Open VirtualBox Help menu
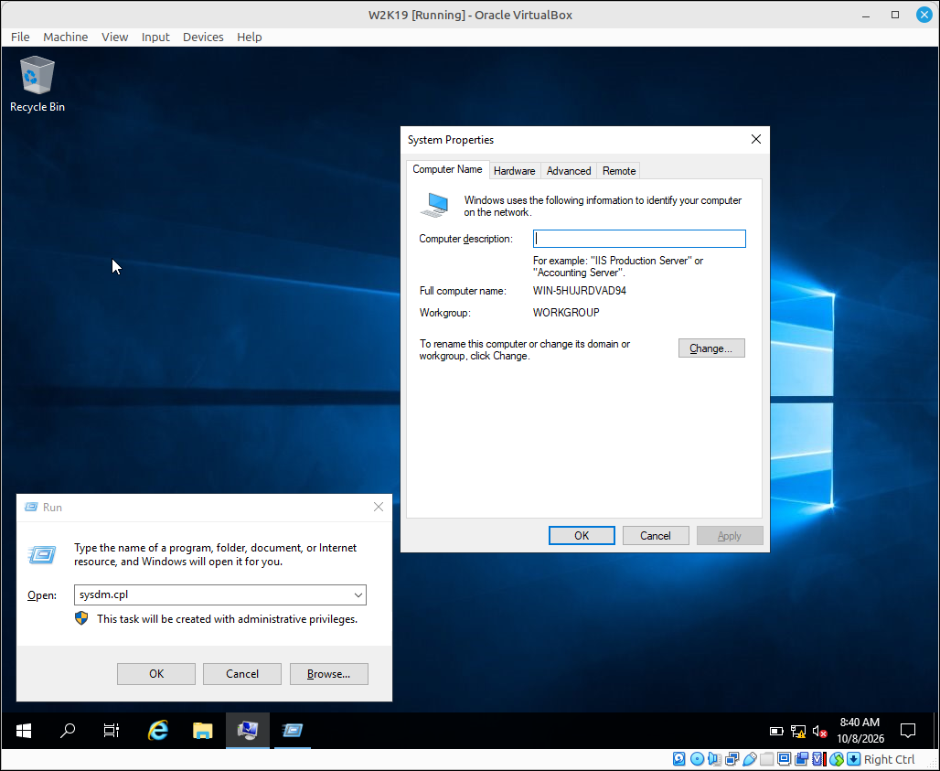 [250, 37]
